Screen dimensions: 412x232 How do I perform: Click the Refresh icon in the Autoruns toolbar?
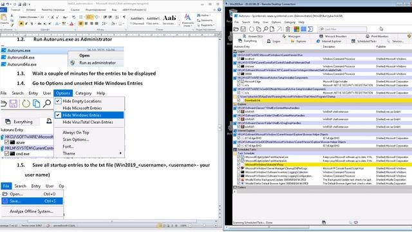(252, 29)
